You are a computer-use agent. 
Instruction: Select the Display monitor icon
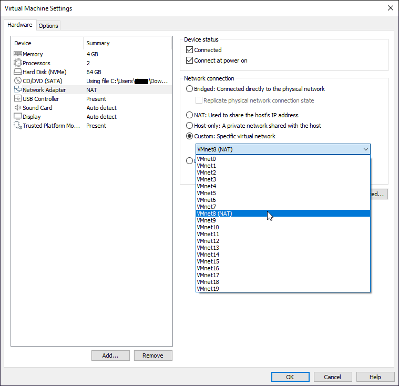tap(17, 116)
